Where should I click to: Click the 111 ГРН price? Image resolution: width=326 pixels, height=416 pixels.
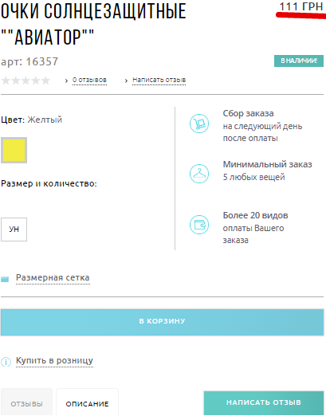(x=301, y=6)
